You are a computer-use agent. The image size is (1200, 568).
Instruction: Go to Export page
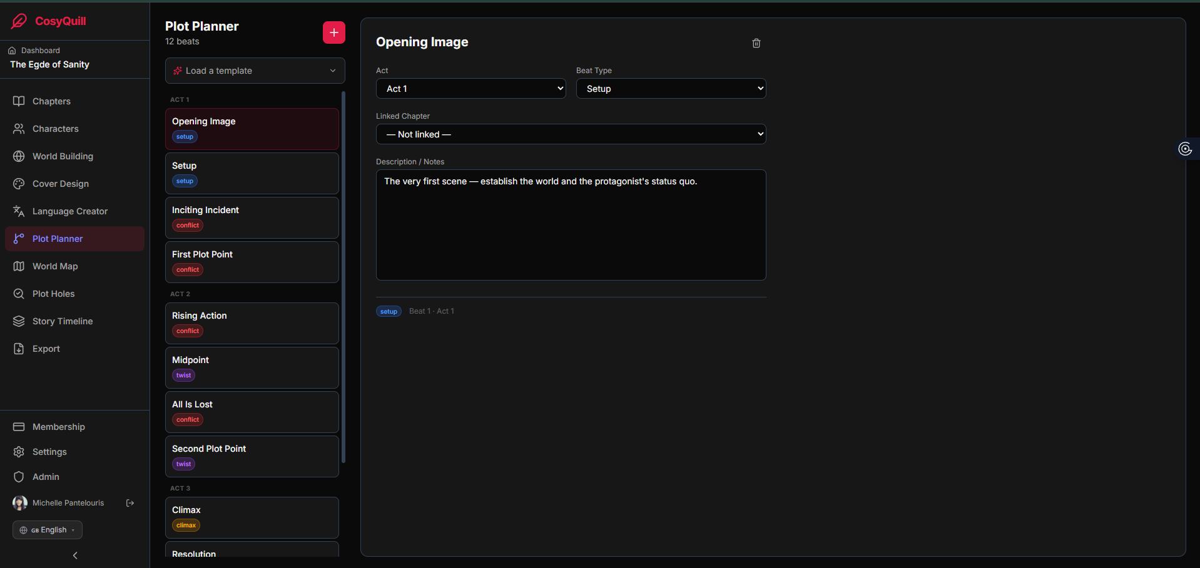(75, 349)
